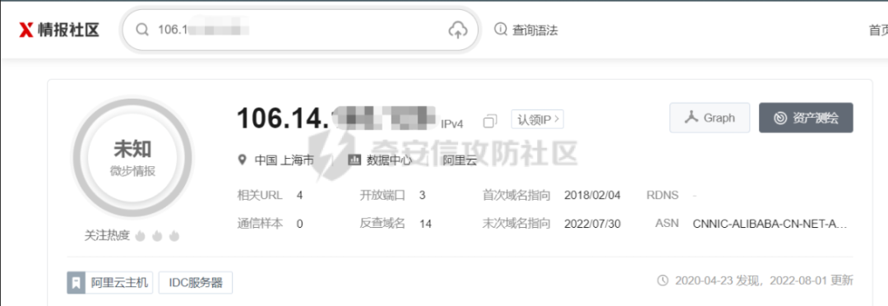Click the 资产测绘 button
The image size is (888, 306).
click(x=806, y=118)
